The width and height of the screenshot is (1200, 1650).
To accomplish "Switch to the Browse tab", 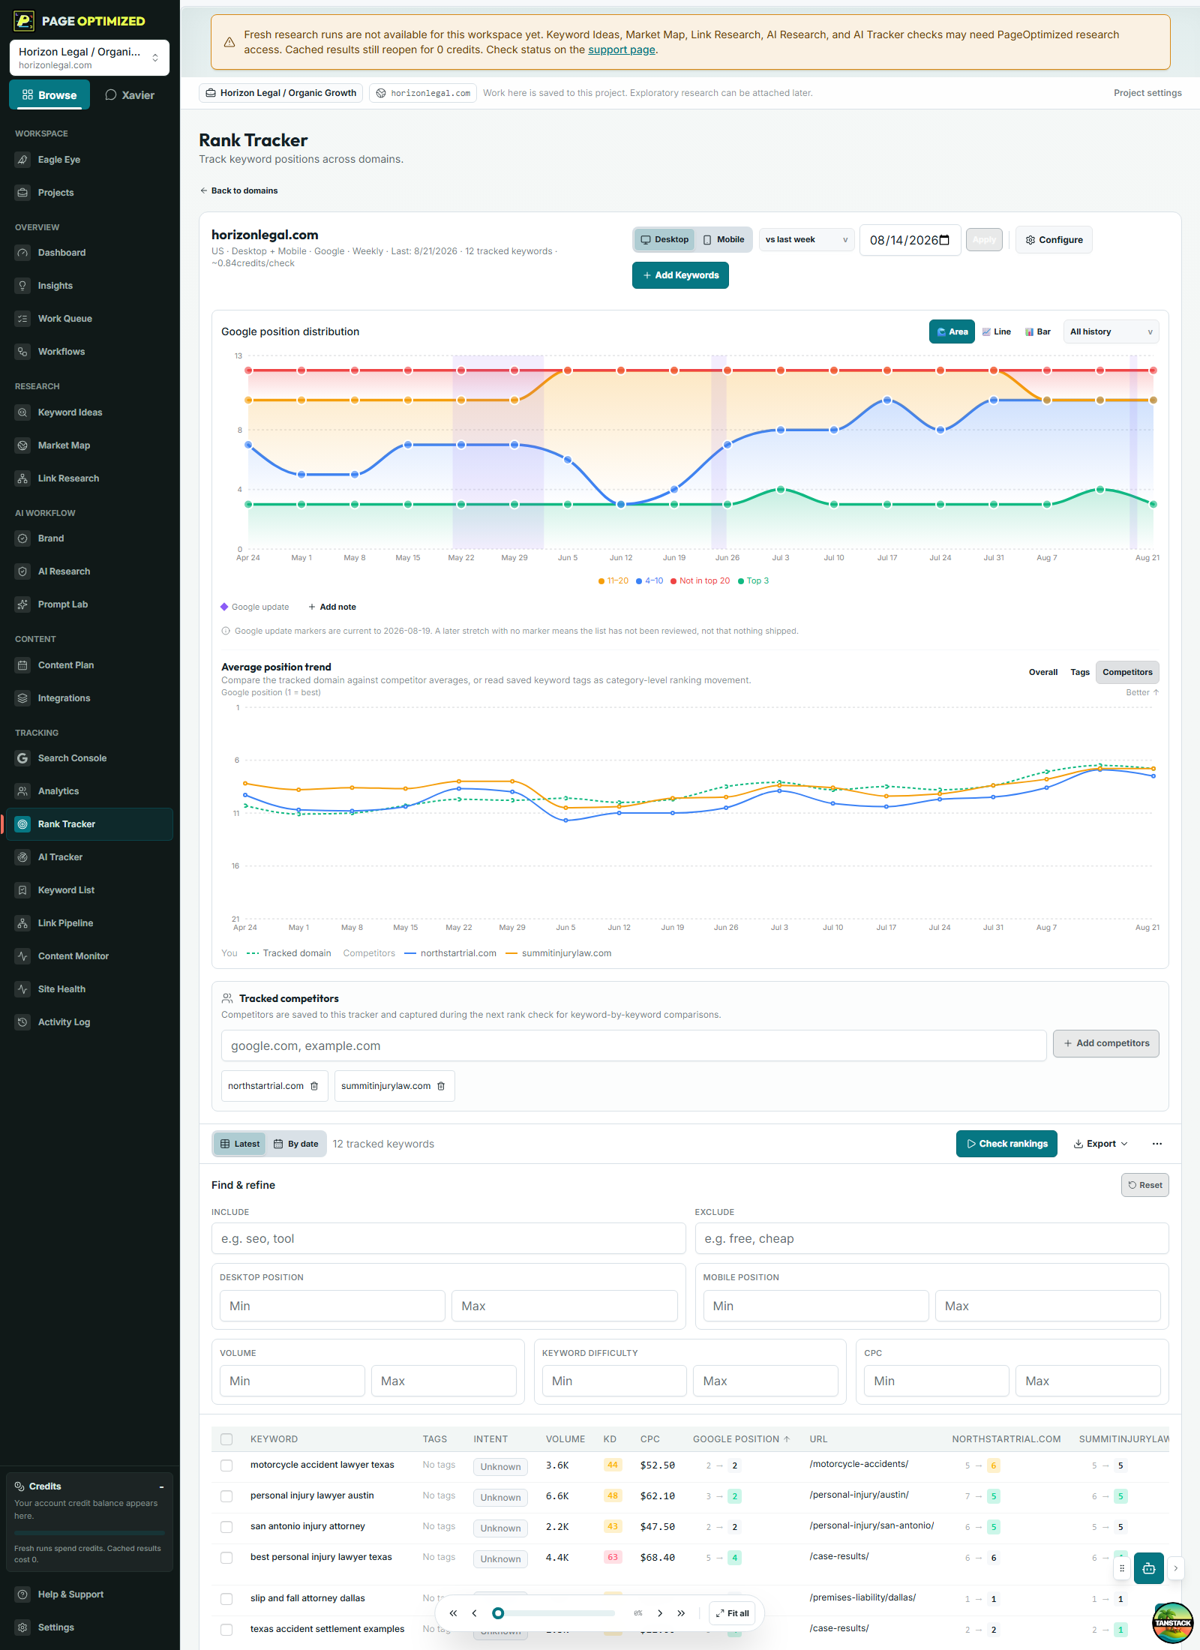I will point(49,95).
